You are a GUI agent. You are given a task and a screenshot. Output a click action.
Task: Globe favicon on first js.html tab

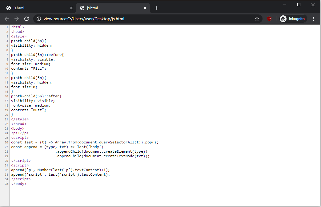coord(9,8)
